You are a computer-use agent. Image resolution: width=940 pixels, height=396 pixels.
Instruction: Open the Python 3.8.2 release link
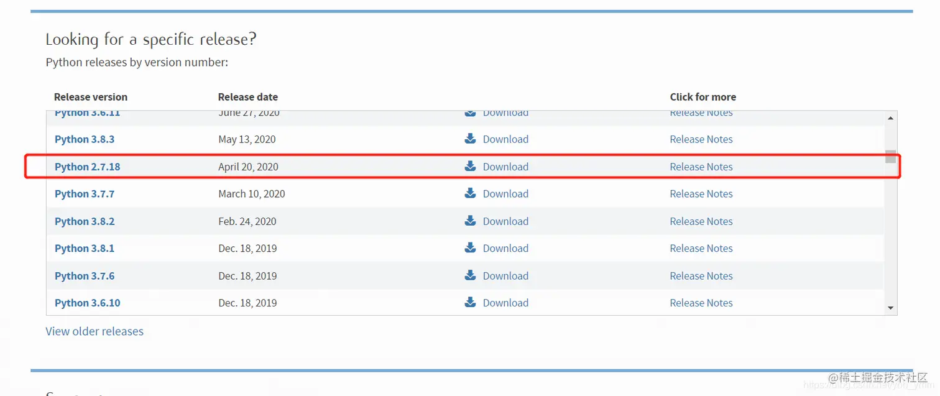point(85,221)
